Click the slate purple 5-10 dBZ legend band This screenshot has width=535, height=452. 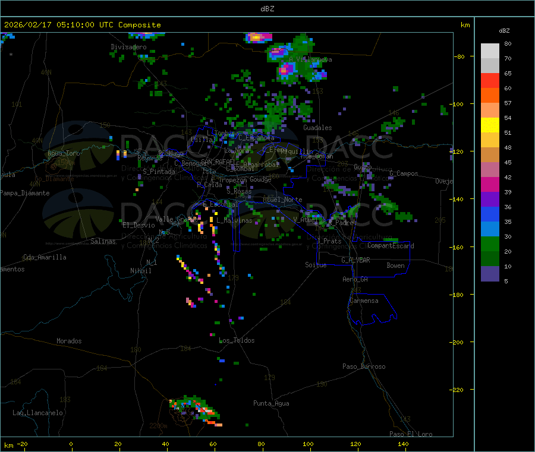490,274
